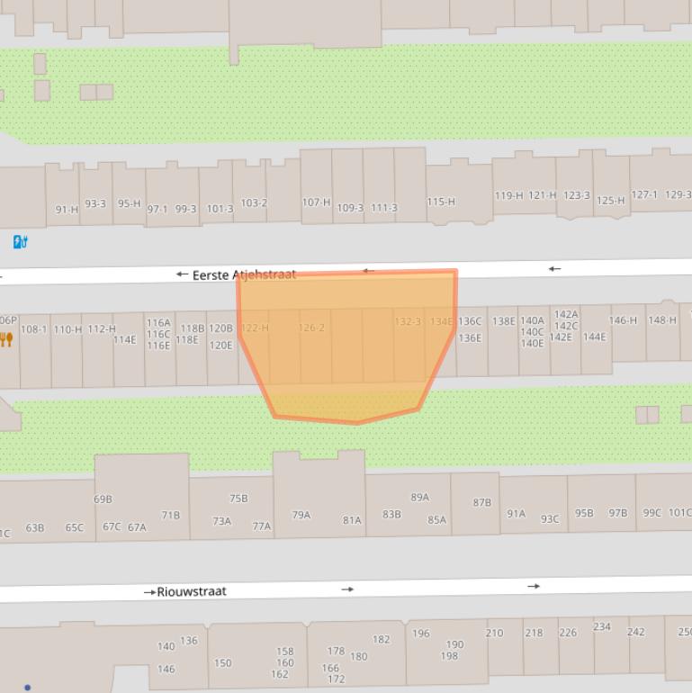The height and width of the screenshot is (693, 692).
Task: Click the EV charging station icon
Action: [20, 241]
